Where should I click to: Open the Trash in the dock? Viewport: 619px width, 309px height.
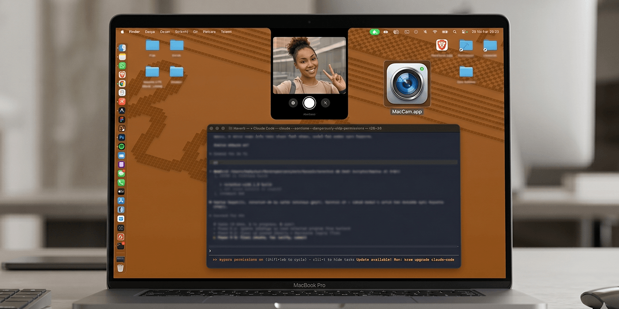[x=120, y=268]
